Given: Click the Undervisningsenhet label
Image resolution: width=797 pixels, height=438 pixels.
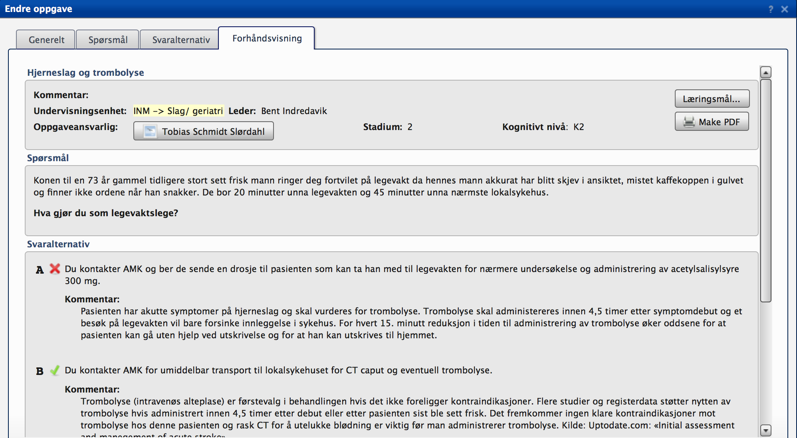Looking at the screenshot, I should pyautogui.click(x=80, y=111).
